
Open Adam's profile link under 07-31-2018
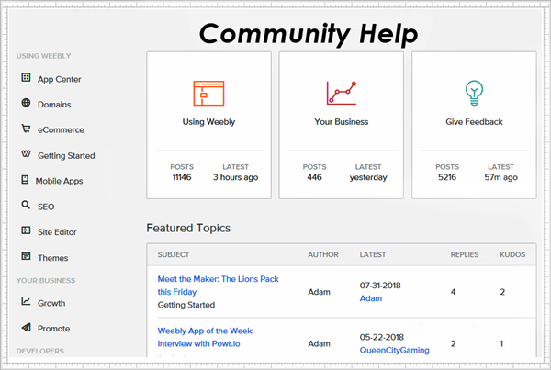coord(371,298)
